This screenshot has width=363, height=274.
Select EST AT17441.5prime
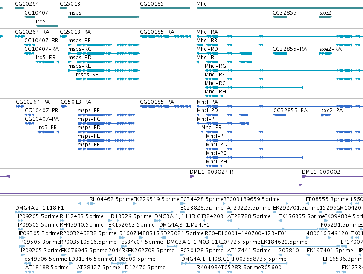pos(230,255)
